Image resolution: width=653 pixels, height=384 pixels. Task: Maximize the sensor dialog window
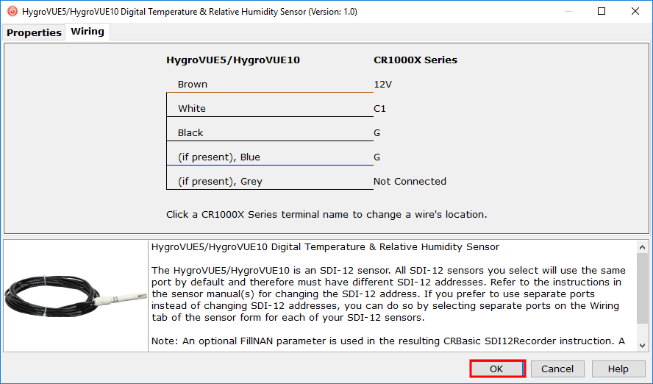click(x=602, y=11)
